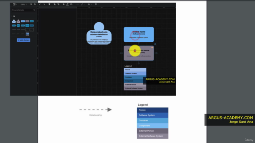
Task: Open the connection arrow style dropdown
Action: pos(77,4)
